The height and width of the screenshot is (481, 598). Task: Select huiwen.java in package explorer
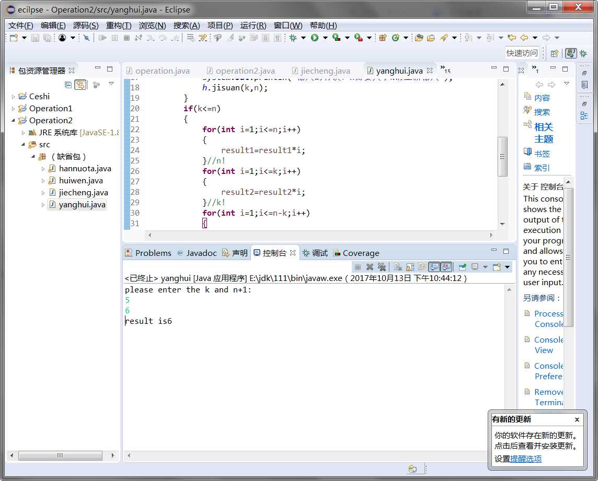pos(81,181)
